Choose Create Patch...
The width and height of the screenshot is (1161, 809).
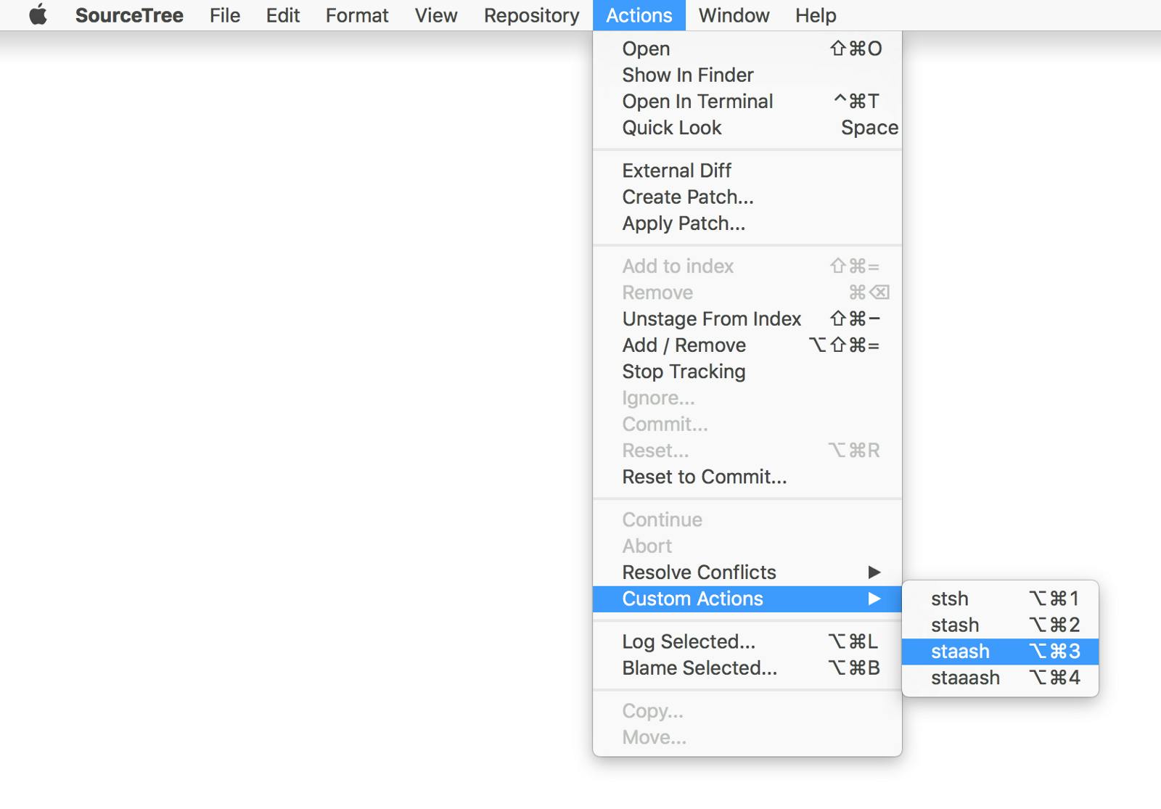pos(687,197)
